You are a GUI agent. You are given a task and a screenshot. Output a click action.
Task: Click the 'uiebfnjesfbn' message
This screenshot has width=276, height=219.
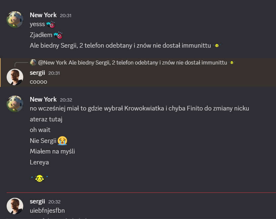point(47,211)
